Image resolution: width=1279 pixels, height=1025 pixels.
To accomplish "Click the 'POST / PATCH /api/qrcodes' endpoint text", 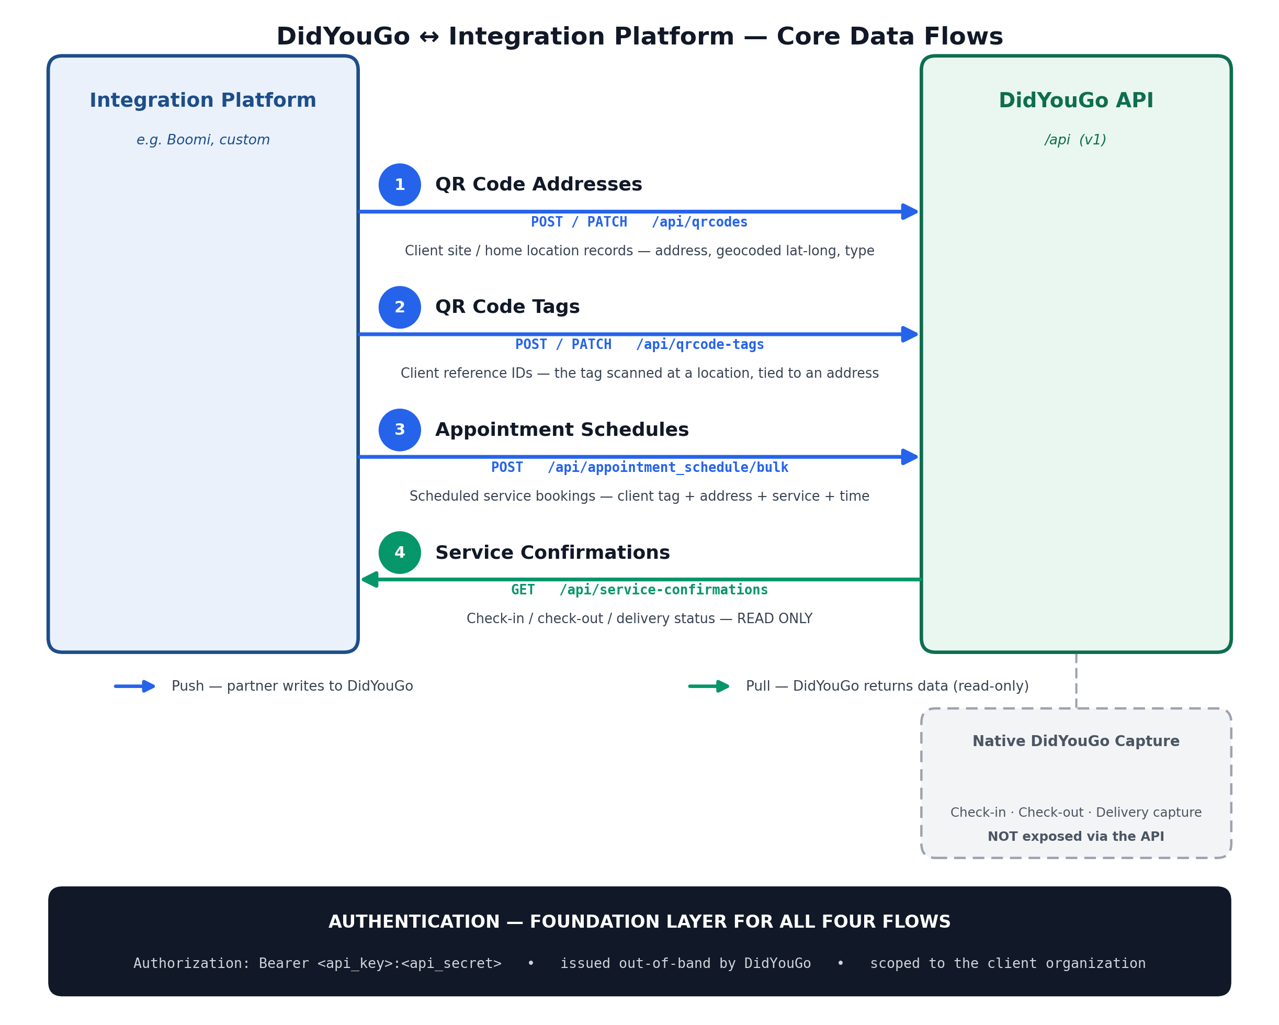I will [x=639, y=222].
